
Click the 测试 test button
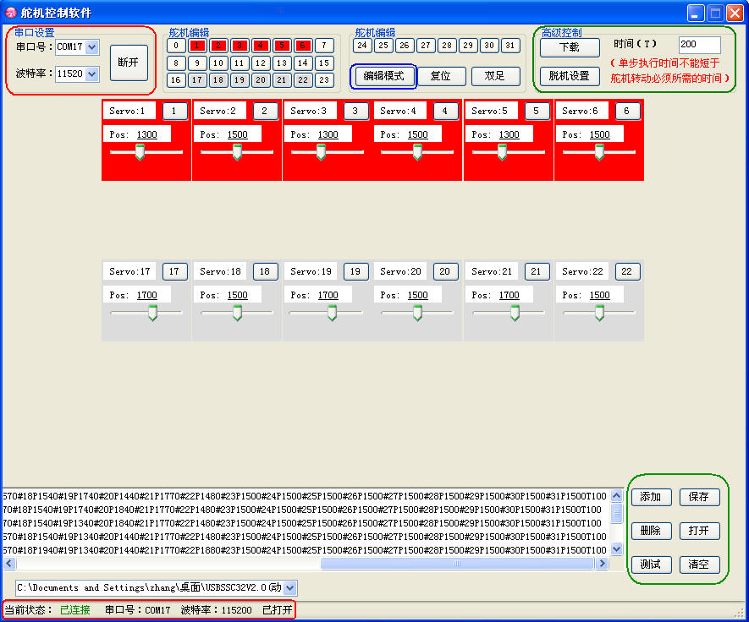pyautogui.click(x=651, y=565)
